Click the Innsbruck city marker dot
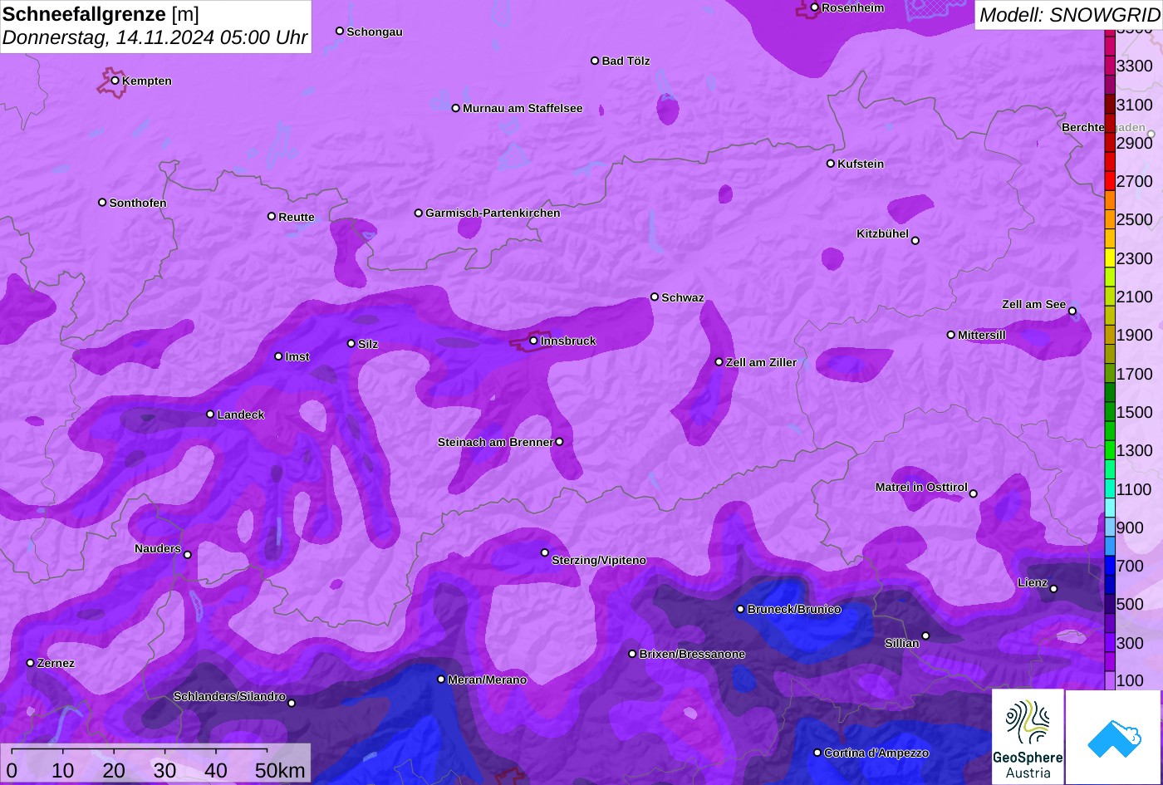Viewport: 1163px width, 785px height. point(534,341)
